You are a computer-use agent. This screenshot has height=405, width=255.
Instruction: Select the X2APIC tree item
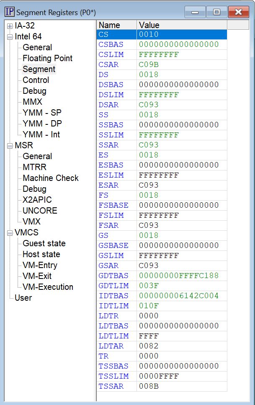point(37,200)
